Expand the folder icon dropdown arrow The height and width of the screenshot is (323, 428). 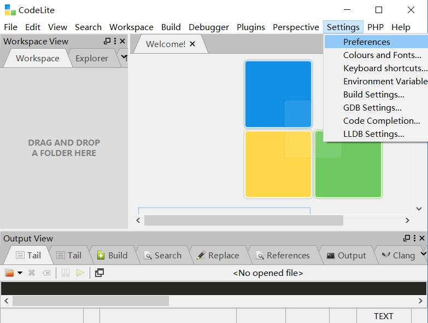point(20,273)
